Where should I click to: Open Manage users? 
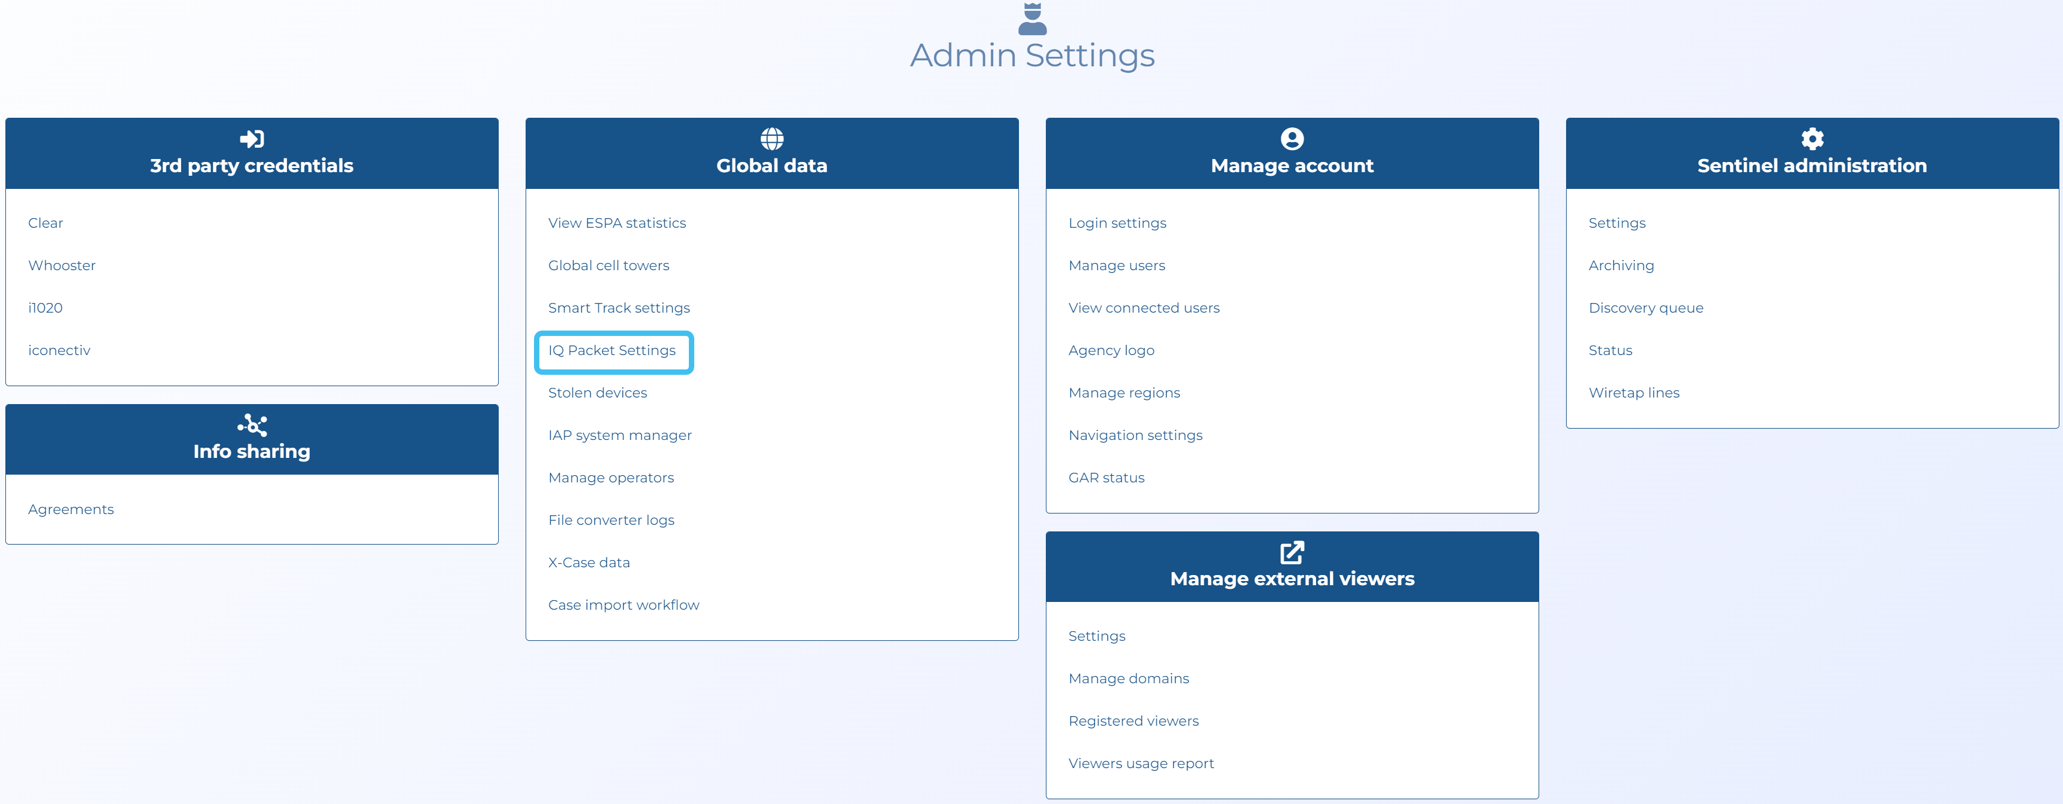point(1116,264)
